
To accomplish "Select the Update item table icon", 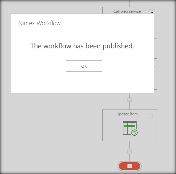I will (x=130, y=128).
